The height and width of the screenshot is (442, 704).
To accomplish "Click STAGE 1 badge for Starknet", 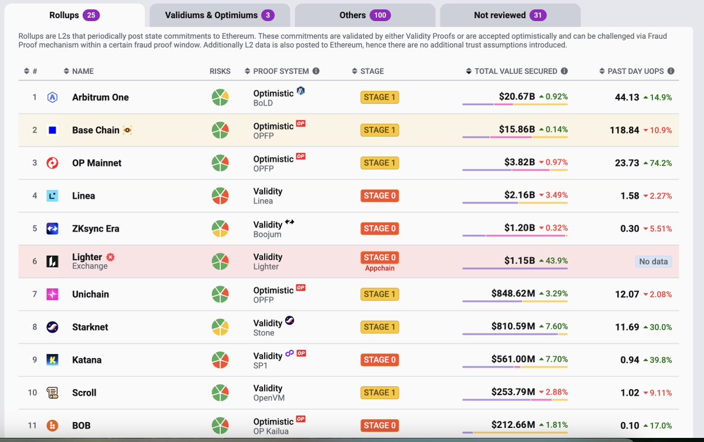I will (x=380, y=327).
